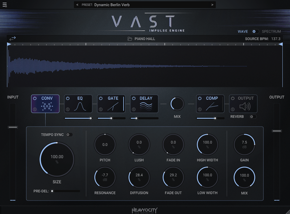290x214 pixels.
Task: Click the GATE threshold graph icon
Action: coord(113,107)
